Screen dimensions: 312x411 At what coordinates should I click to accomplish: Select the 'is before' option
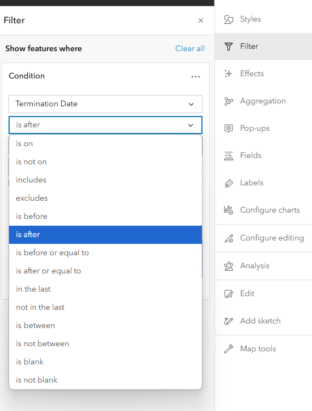[106, 216]
